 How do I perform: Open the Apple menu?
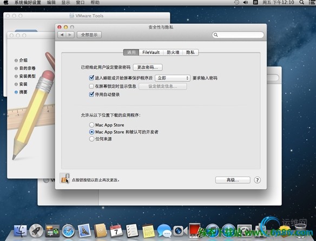[x=6, y=2]
